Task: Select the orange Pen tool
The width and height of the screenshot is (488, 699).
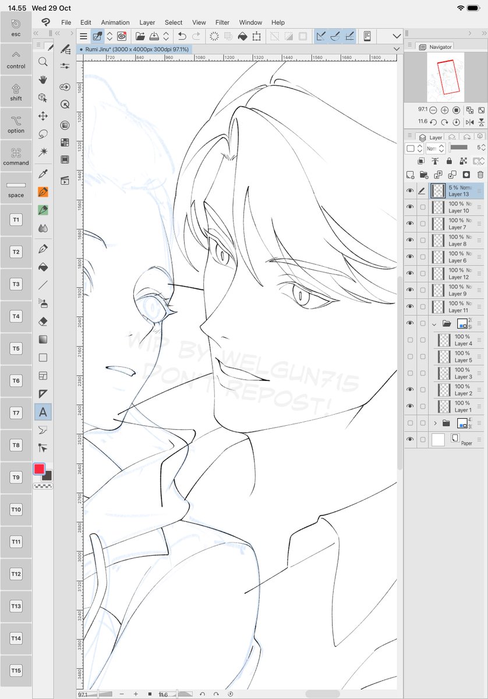Action: click(x=43, y=192)
